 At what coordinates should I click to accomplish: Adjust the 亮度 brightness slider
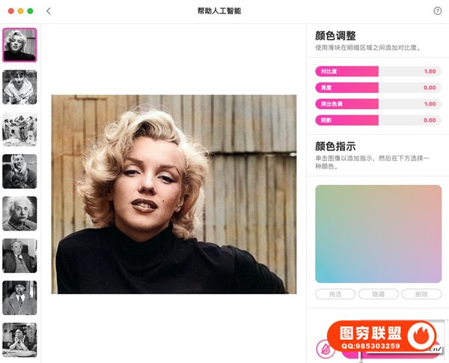378,88
